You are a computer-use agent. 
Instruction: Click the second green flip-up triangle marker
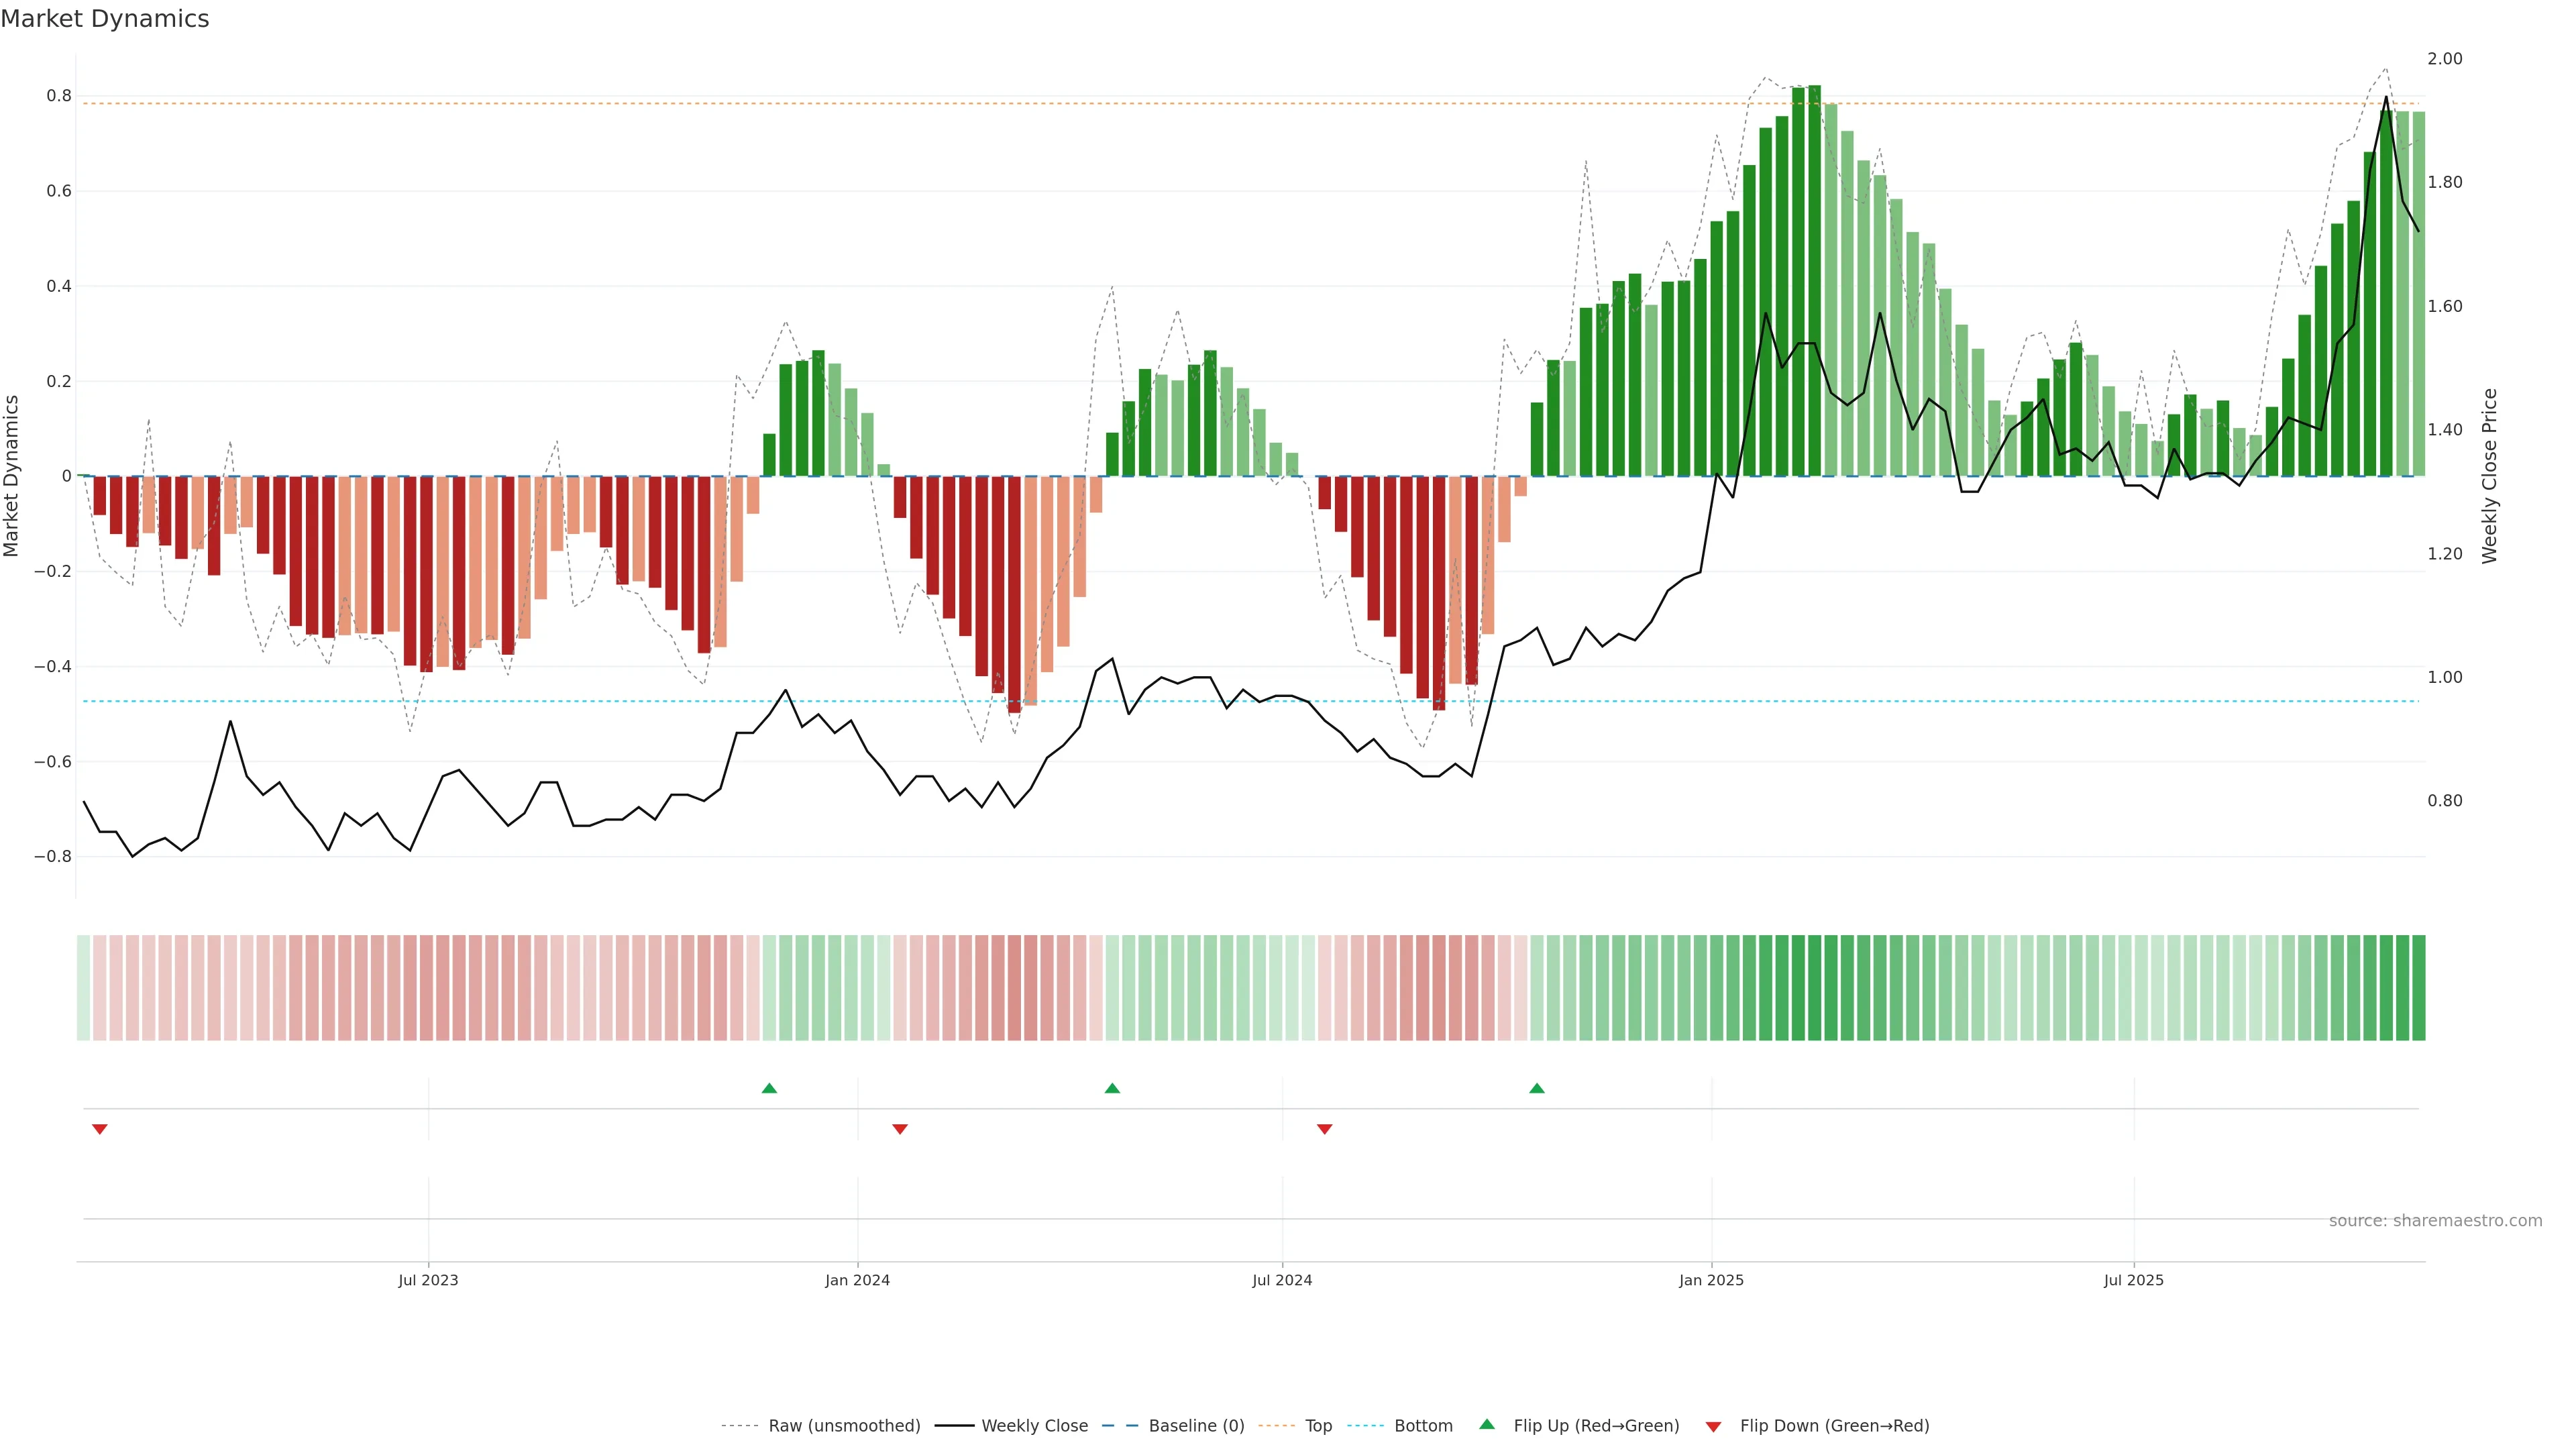(1112, 1088)
